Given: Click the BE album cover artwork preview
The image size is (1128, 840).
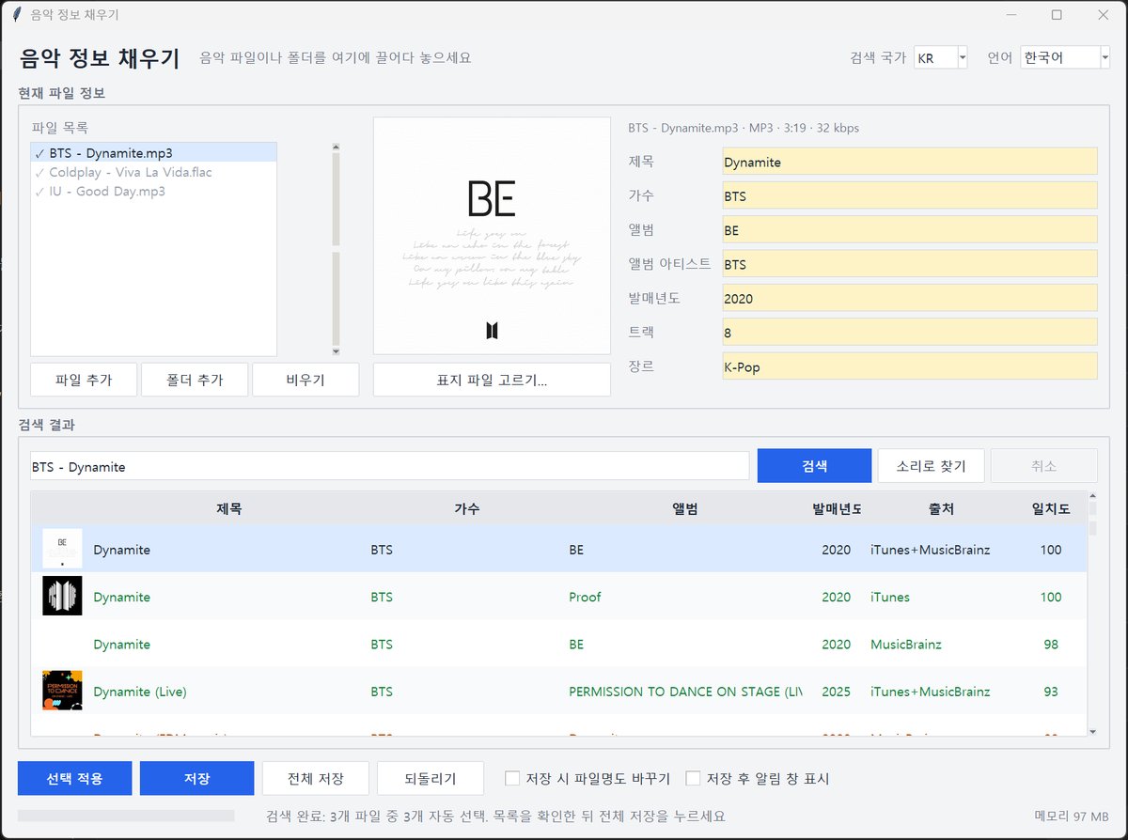Looking at the screenshot, I should 492,235.
